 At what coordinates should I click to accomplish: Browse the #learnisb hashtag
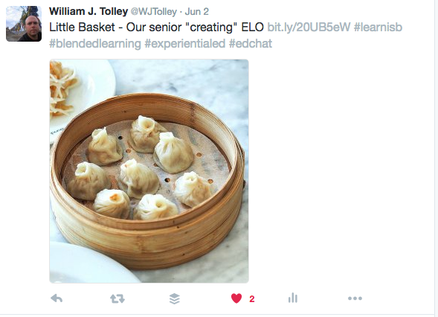coord(378,27)
